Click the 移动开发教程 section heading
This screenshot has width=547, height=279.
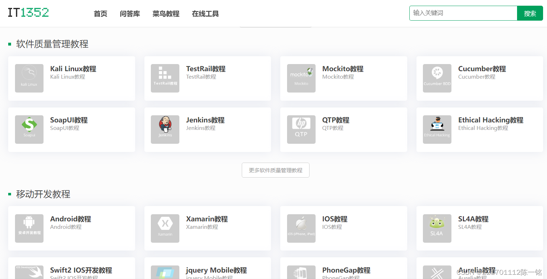43,194
